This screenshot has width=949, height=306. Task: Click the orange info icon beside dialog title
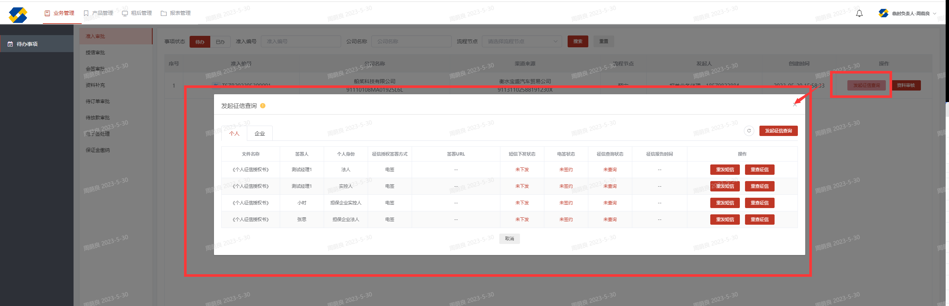[263, 106]
